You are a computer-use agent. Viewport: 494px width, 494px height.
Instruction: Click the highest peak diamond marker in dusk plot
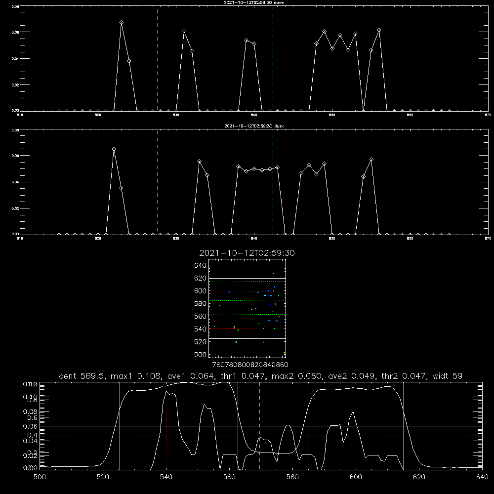click(114, 149)
